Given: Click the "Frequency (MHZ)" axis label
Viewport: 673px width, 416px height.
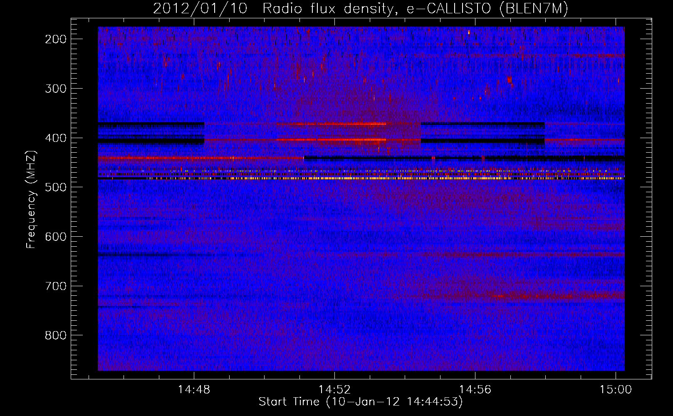Looking at the screenshot, I should (31, 199).
